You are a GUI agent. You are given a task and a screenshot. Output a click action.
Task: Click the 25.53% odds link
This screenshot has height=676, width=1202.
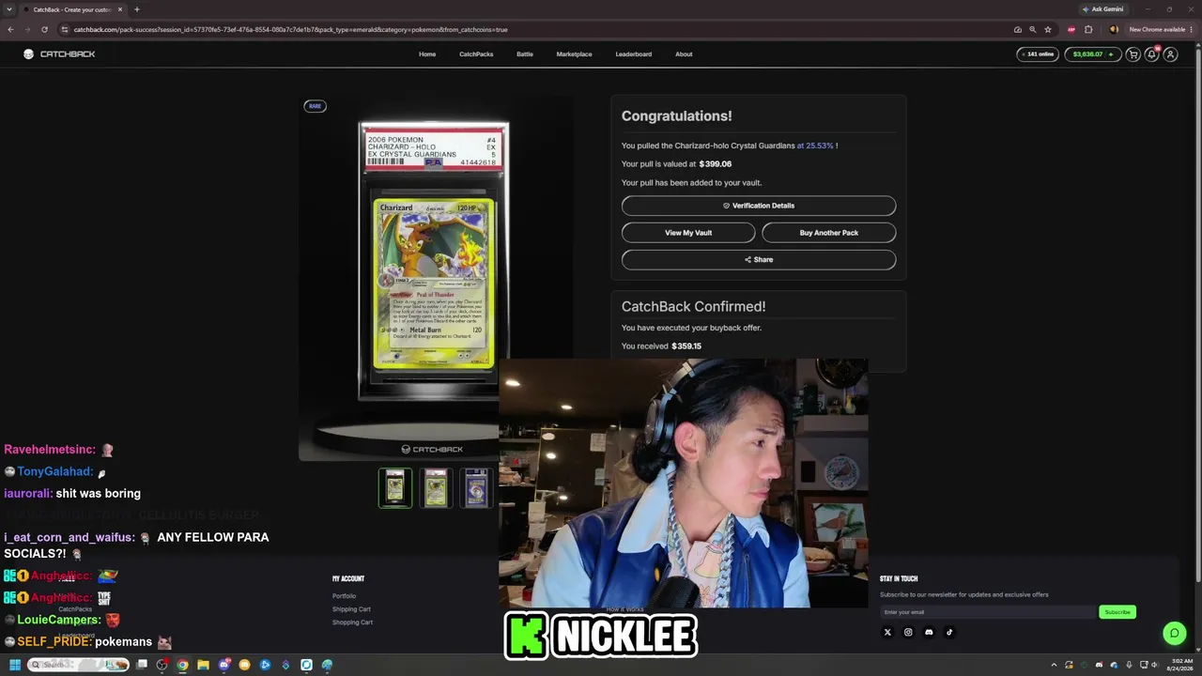pos(817,146)
